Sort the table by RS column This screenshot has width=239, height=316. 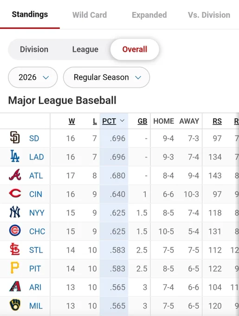(x=217, y=121)
